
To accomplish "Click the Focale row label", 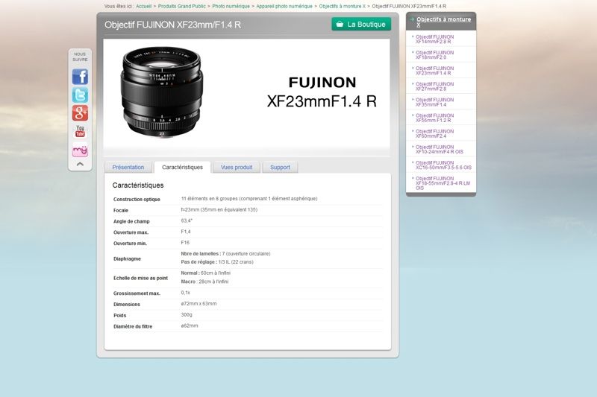I will 121,210.
